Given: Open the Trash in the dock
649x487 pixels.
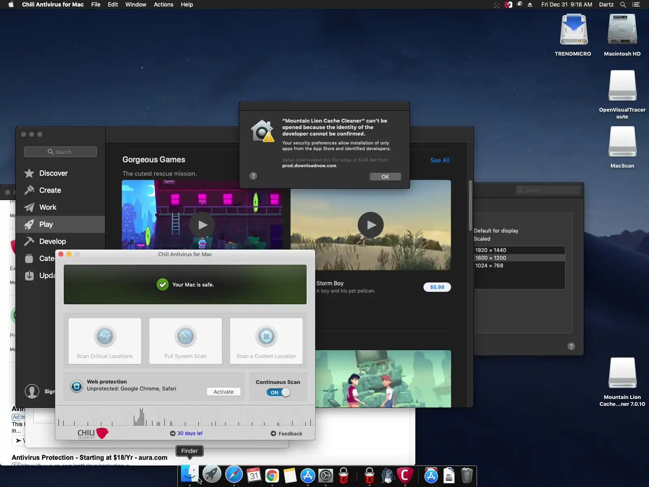Looking at the screenshot, I should pos(467,475).
